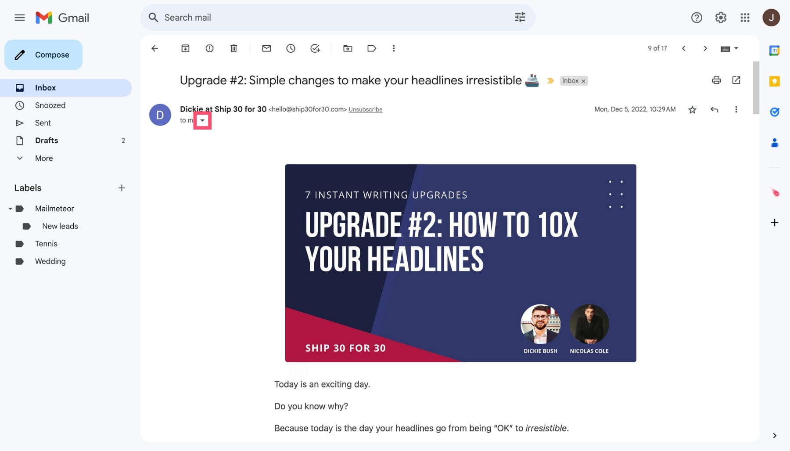Screen dimensions: 790x451
Task: Click the Upgrade #2 banner image
Action: click(x=461, y=263)
